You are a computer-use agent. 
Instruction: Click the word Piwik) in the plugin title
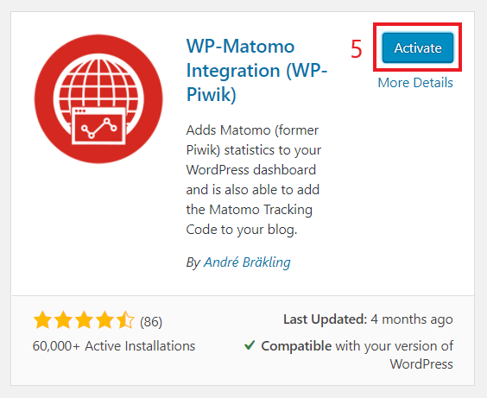coord(212,94)
